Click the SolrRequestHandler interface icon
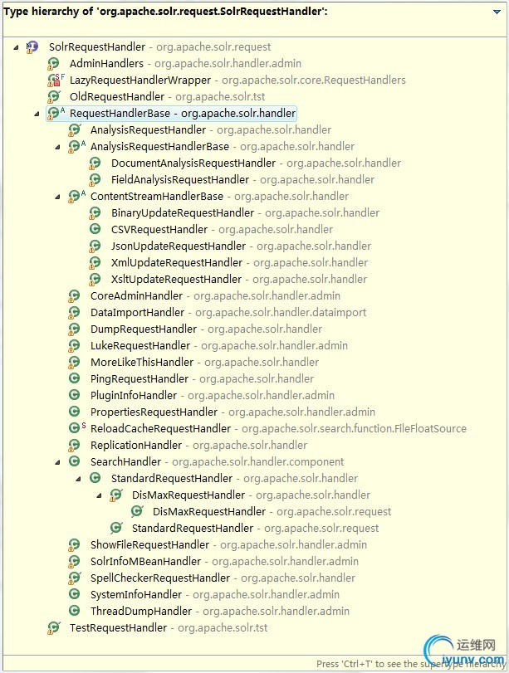The width and height of the screenshot is (509, 673). [32, 46]
